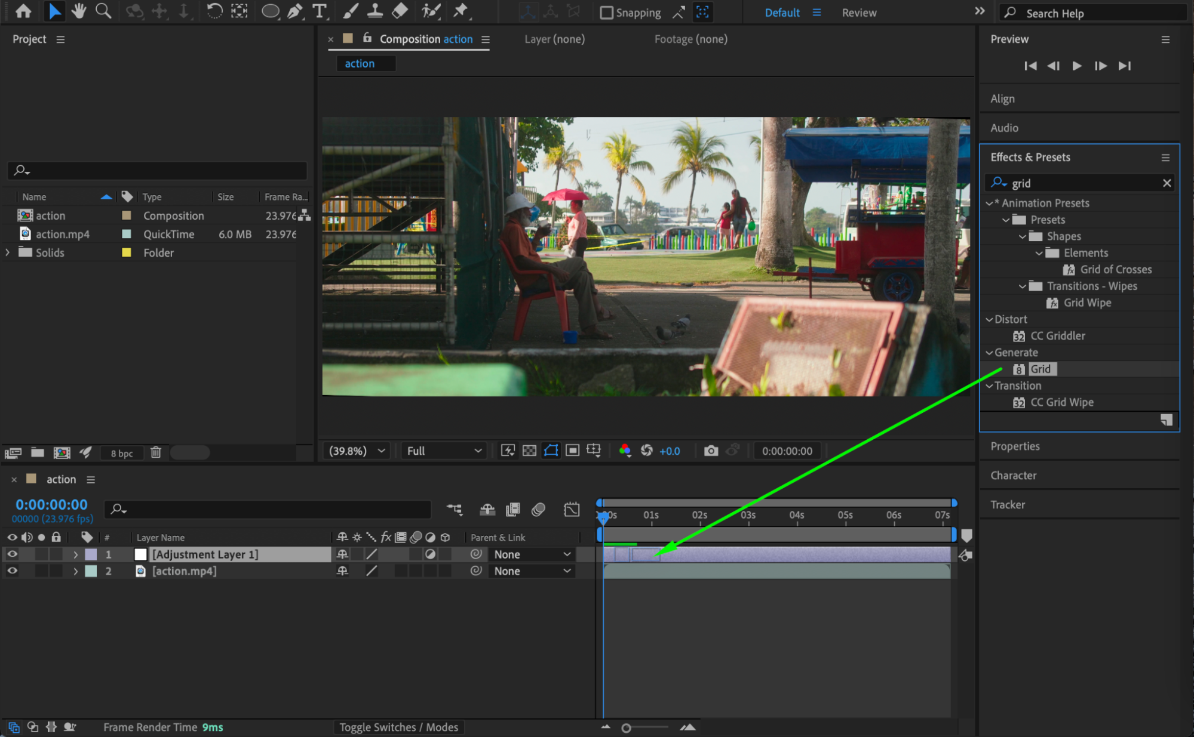
Task: Select the Home icon in the toolbar
Action: click(23, 11)
